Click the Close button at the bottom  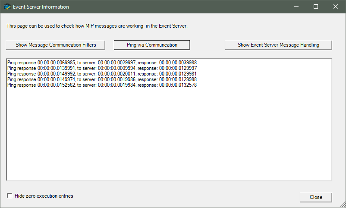pos(316,197)
